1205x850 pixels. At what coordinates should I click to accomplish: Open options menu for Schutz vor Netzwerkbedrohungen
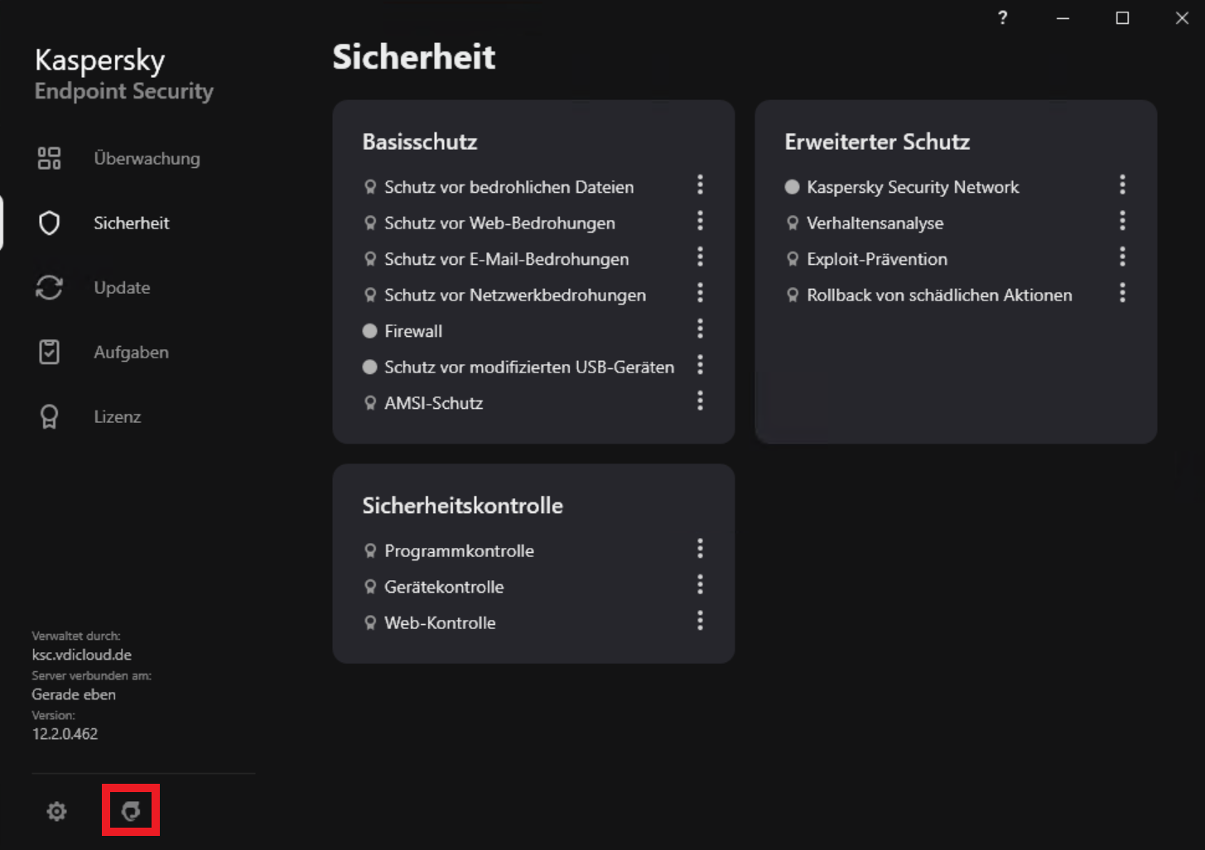(701, 292)
